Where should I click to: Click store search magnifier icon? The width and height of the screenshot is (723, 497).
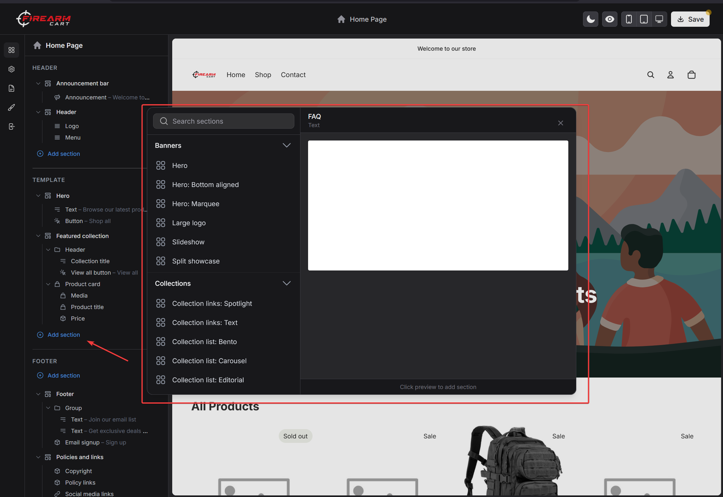(651, 75)
